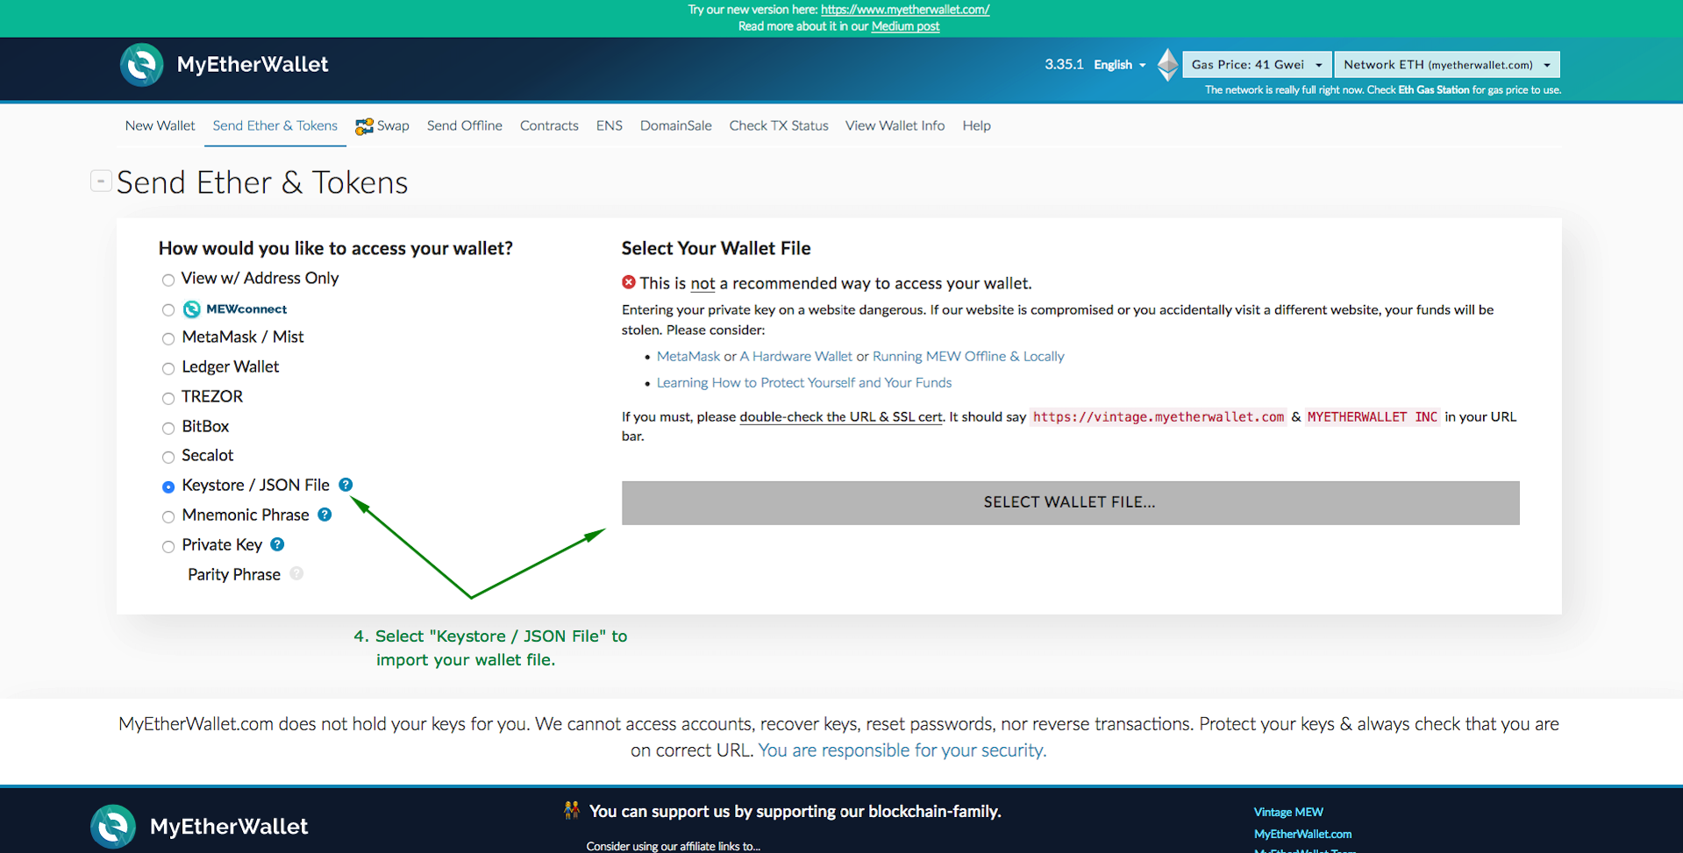Click the MEWconnect logo icon

[191, 309]
